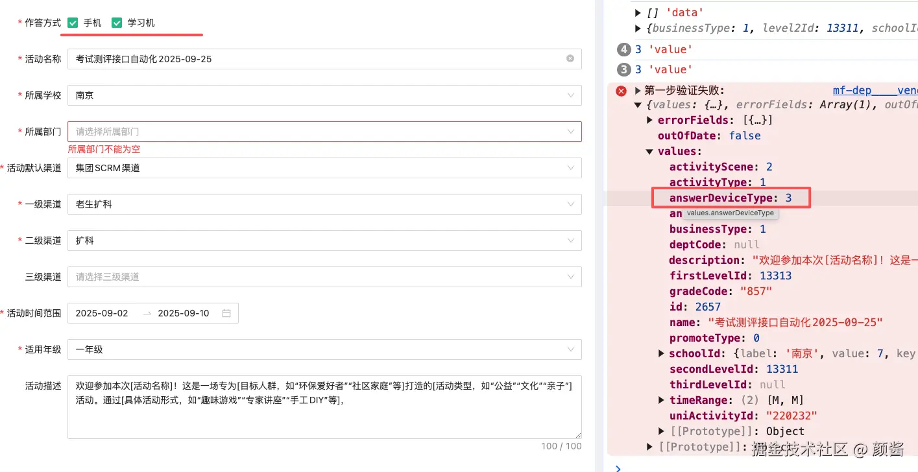Open the calendar icon beside the date range
The width and height of the screenshot is (918, 472).
click(x=226, y=313)
